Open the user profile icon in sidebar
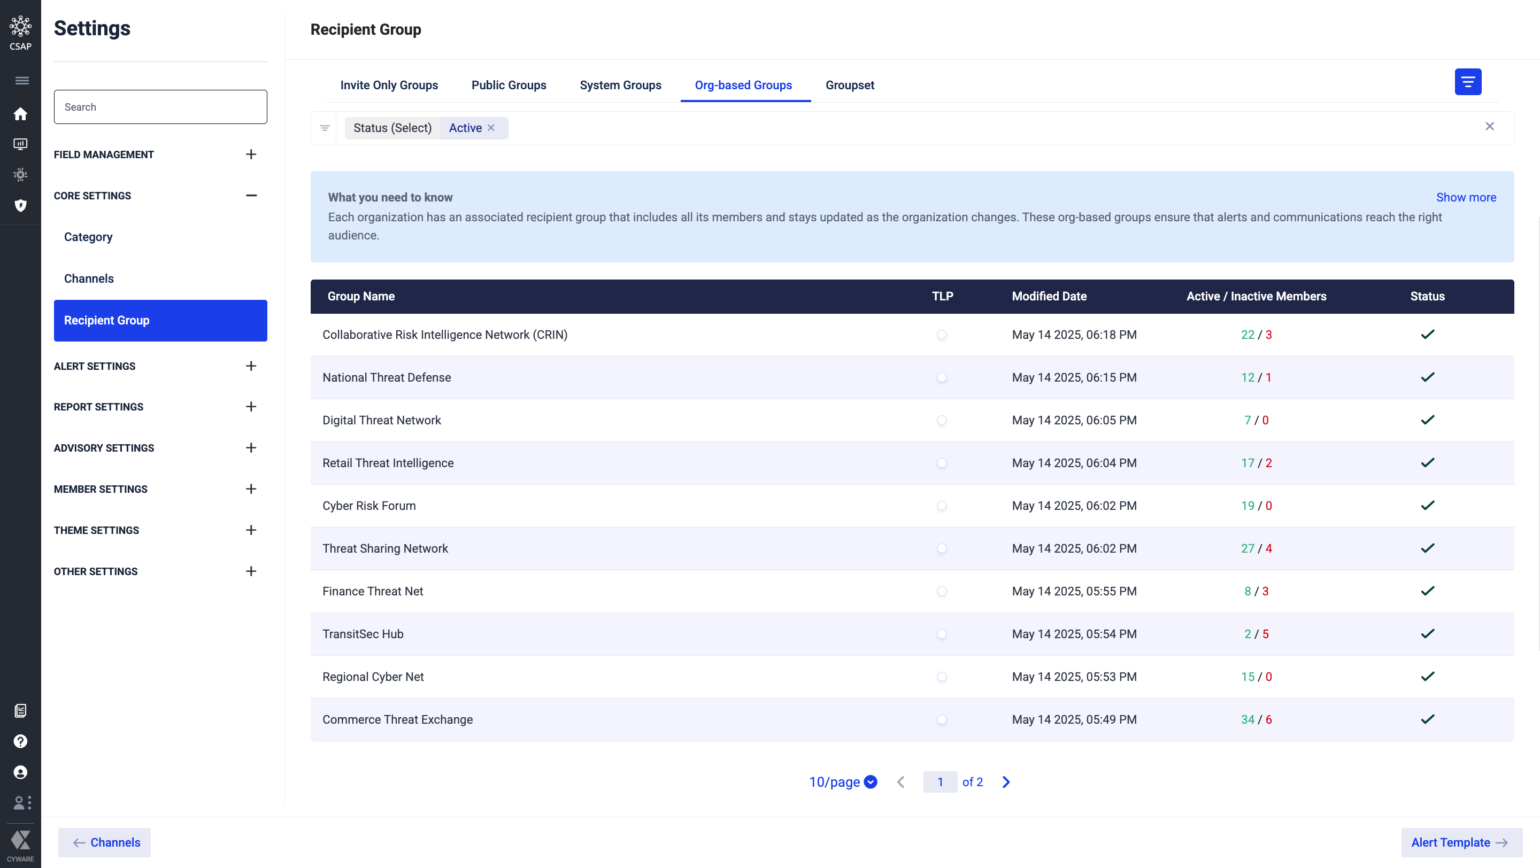 pos(20,772)
